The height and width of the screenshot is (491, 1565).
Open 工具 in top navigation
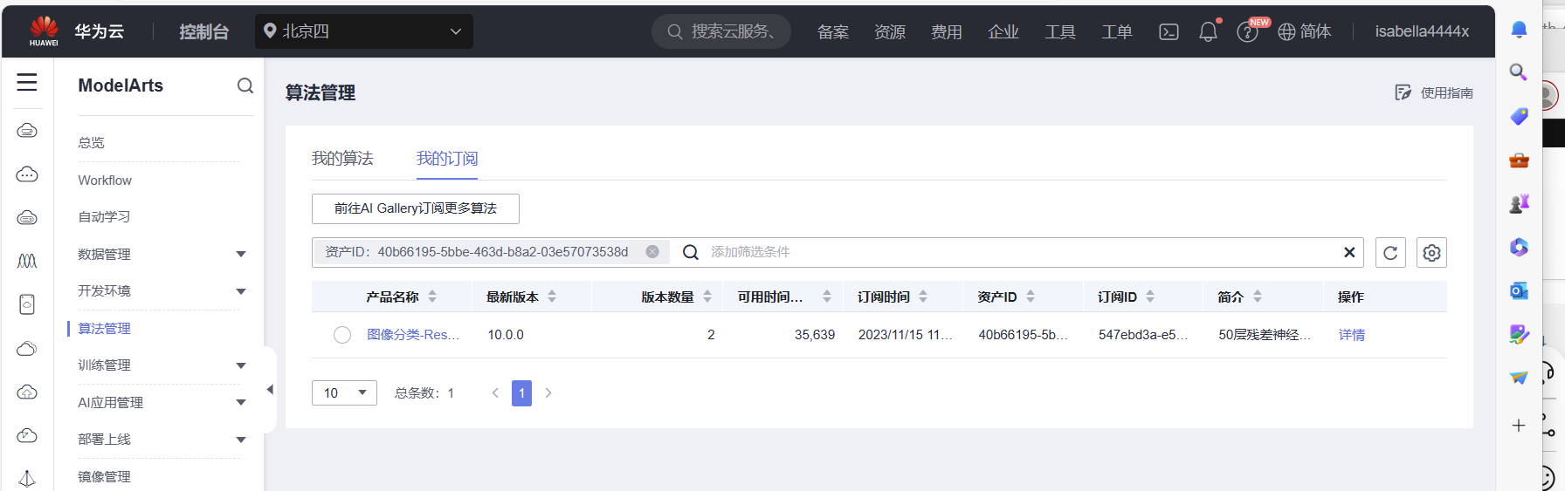pos(1060,32)
